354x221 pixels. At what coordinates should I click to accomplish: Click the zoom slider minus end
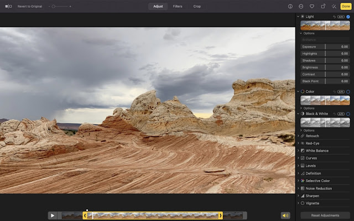coord(49,7)
